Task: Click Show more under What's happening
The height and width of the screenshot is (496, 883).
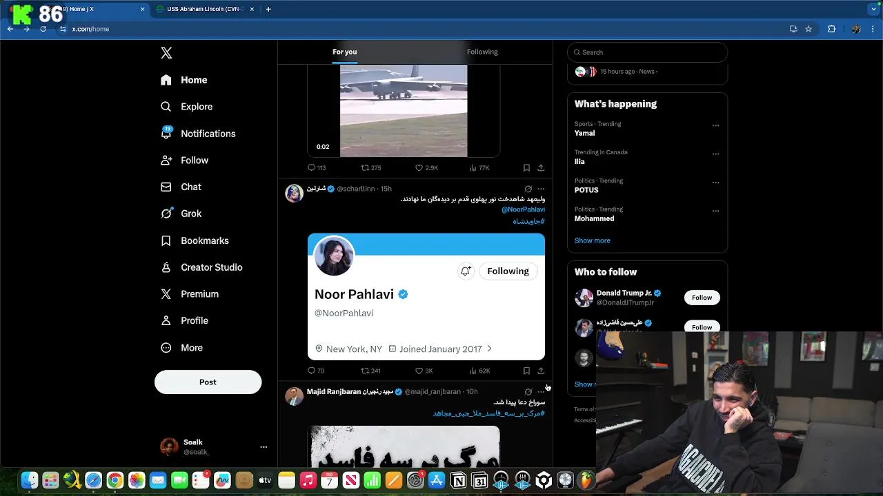Action: coord(592,240)
